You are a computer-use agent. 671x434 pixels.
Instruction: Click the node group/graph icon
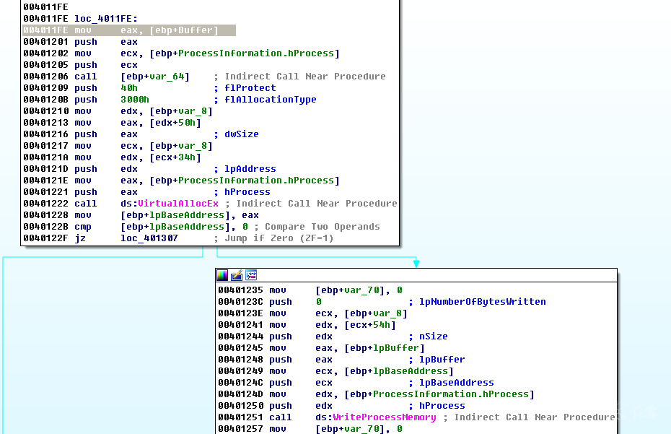251,275
